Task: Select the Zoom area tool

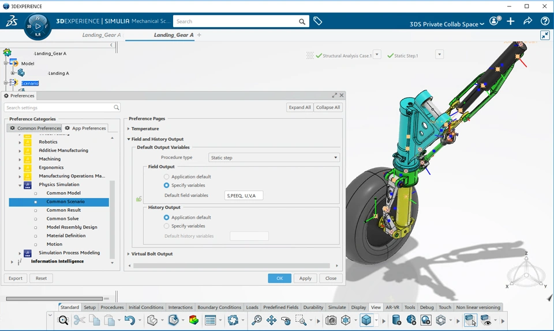Action: tap(301, 320)
